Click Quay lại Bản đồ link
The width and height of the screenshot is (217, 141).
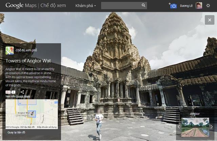[x=16, y=133]
